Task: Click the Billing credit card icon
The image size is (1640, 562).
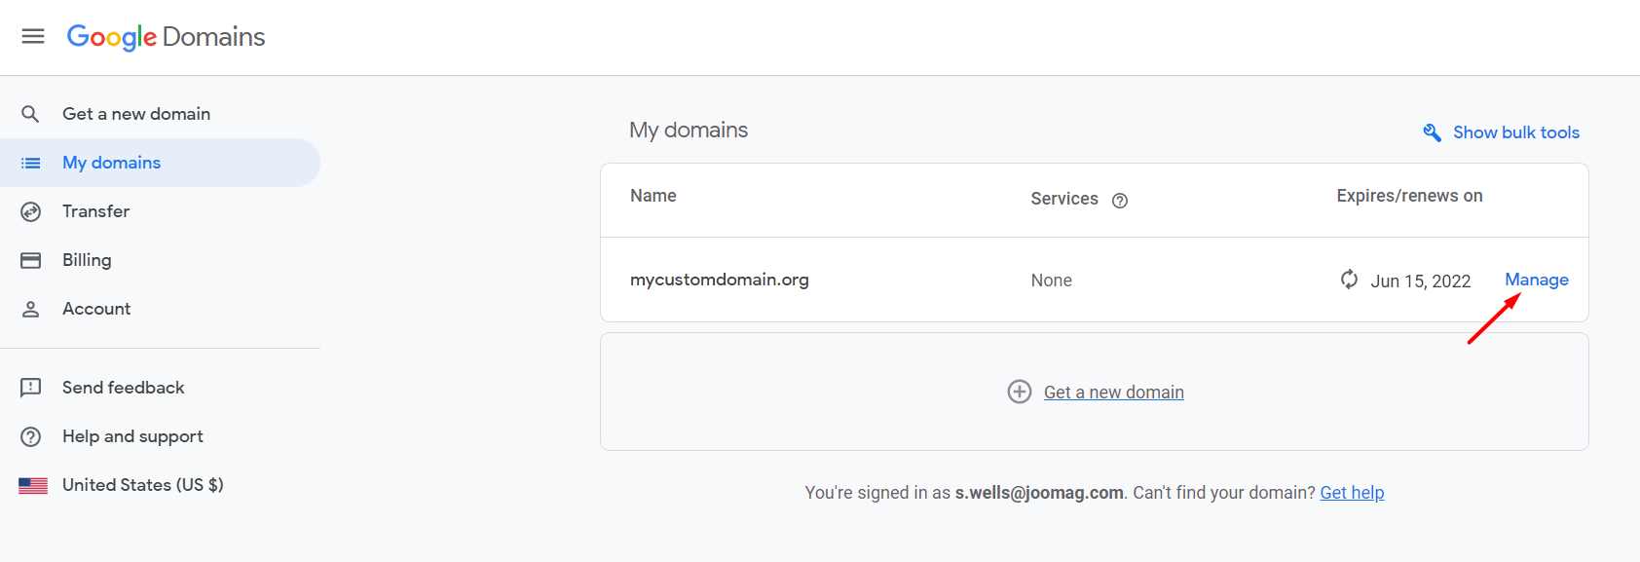Action: (x=31, y=260)
